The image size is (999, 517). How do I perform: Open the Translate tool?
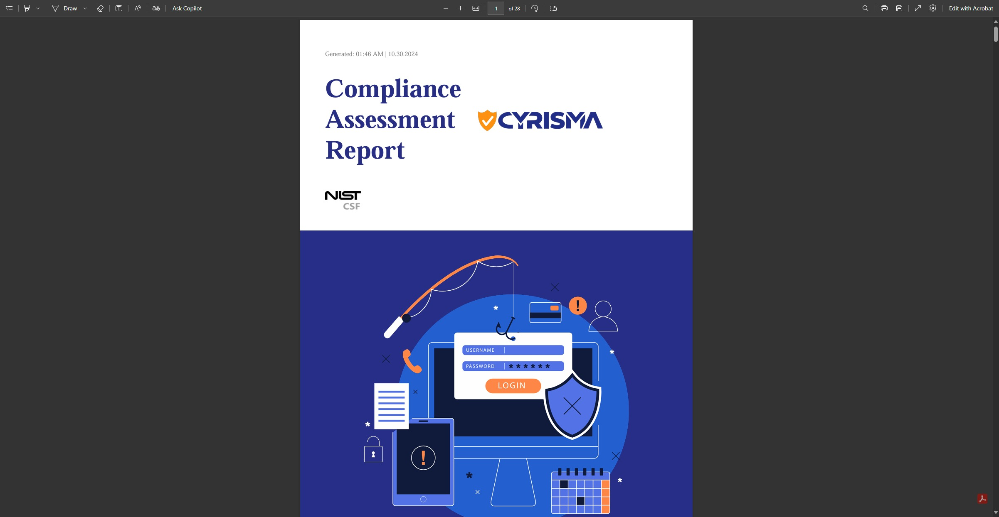click(156, 8)
